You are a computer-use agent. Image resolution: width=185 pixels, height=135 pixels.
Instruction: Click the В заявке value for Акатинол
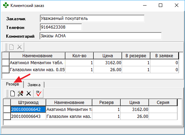[164, 62]
